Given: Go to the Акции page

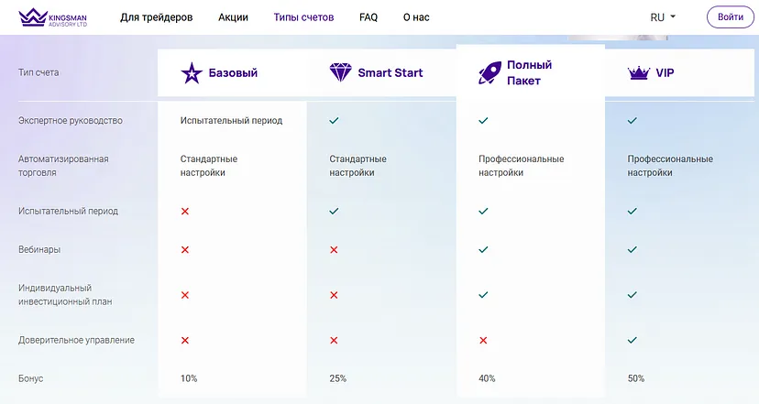Looking at the screenshot, I should tap(233, 17).
